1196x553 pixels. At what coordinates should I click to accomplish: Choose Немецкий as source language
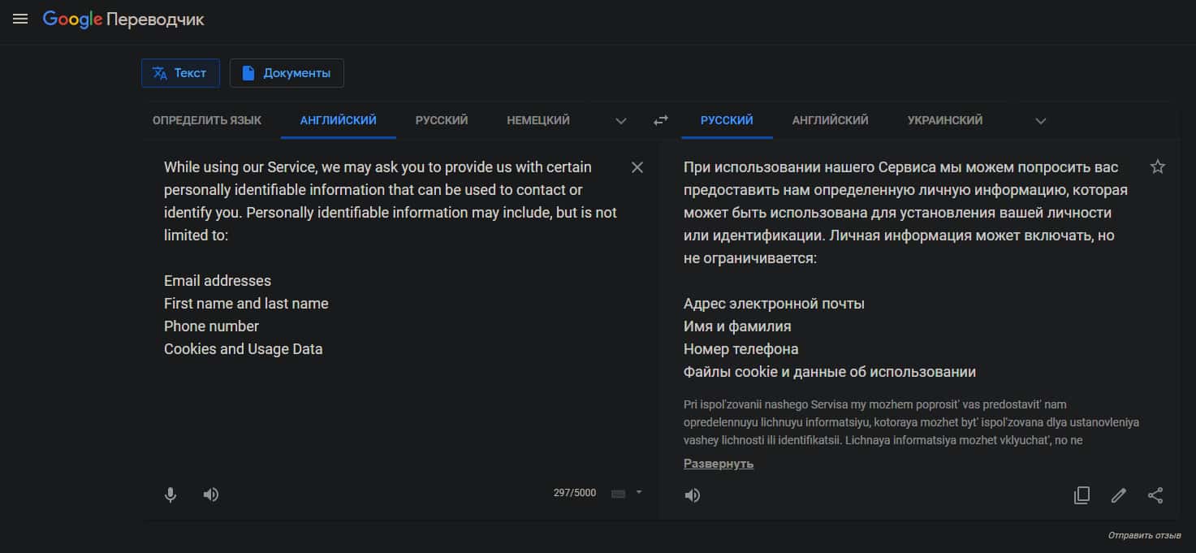tap(538, 120)
